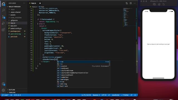
Task: Choose the 'TransformStream' suggestion
Action: pyautogui.click(x=83, y=71)
